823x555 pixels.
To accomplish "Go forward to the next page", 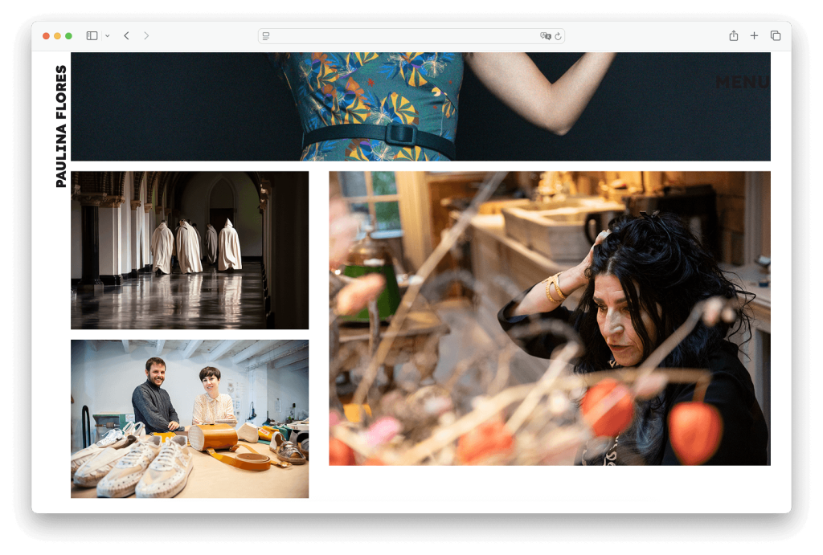I will (x=146, y=36).
